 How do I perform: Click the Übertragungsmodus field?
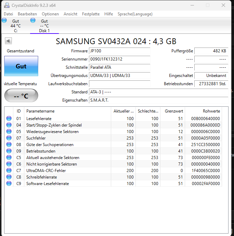(119, 75)
